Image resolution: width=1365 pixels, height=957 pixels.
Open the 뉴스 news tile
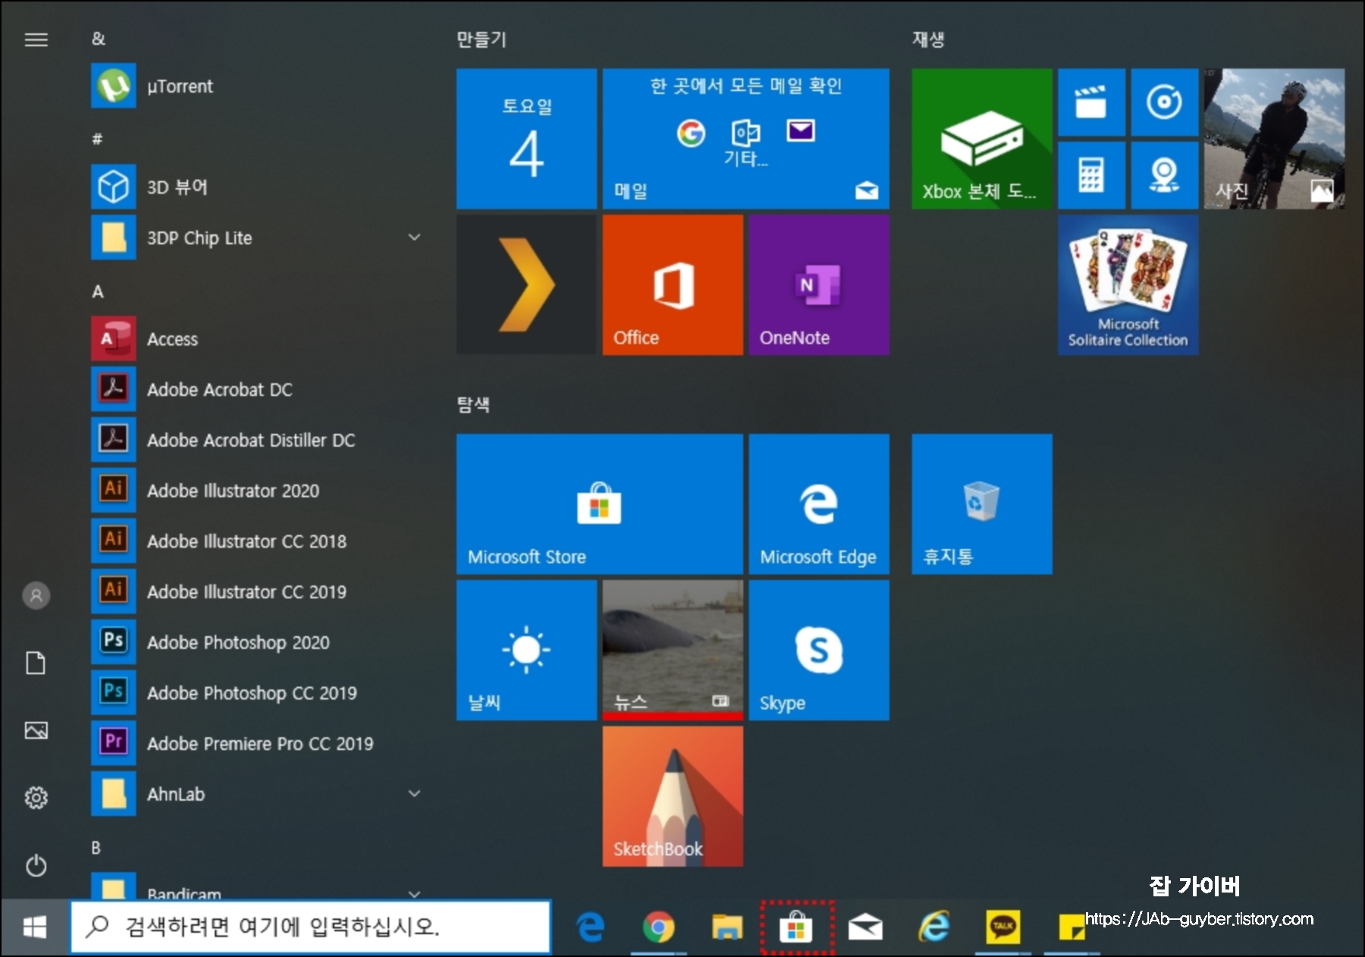673,650
